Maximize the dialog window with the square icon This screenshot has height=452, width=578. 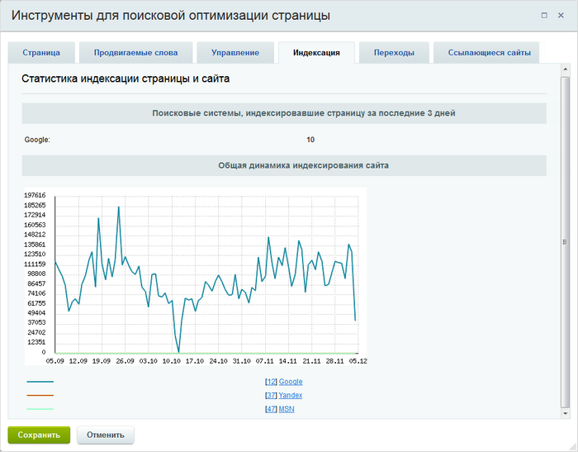pyautogui.click(x=544, y=16)
